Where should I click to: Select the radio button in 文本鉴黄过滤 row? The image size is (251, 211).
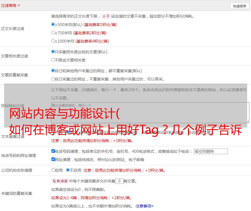pos(68,132)
